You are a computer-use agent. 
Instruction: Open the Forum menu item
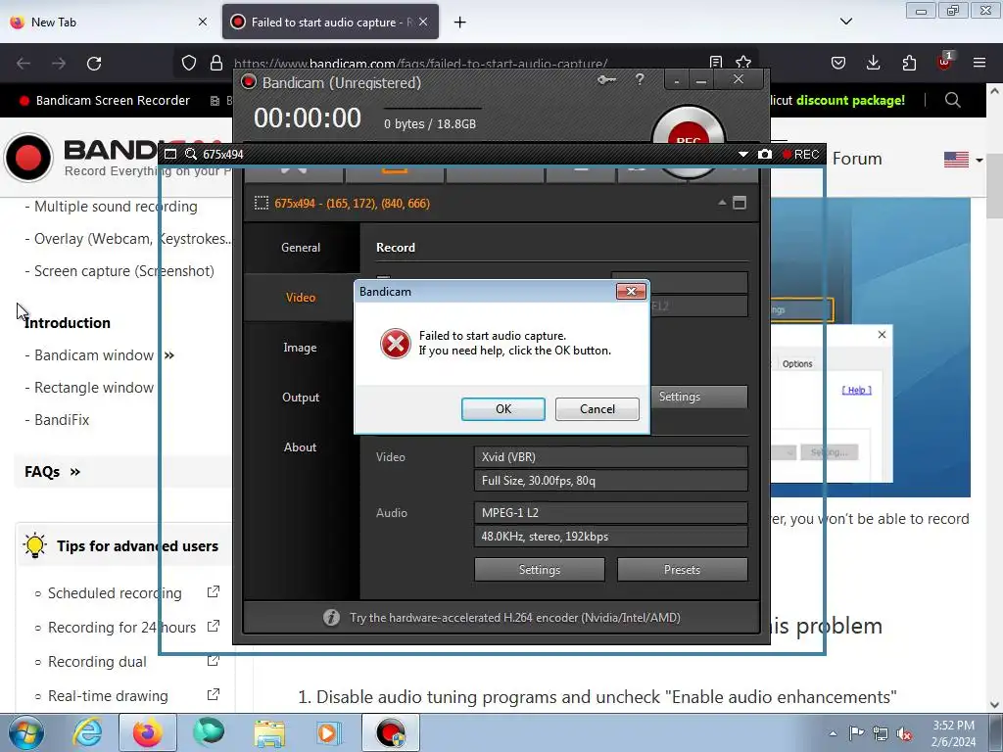857,159
